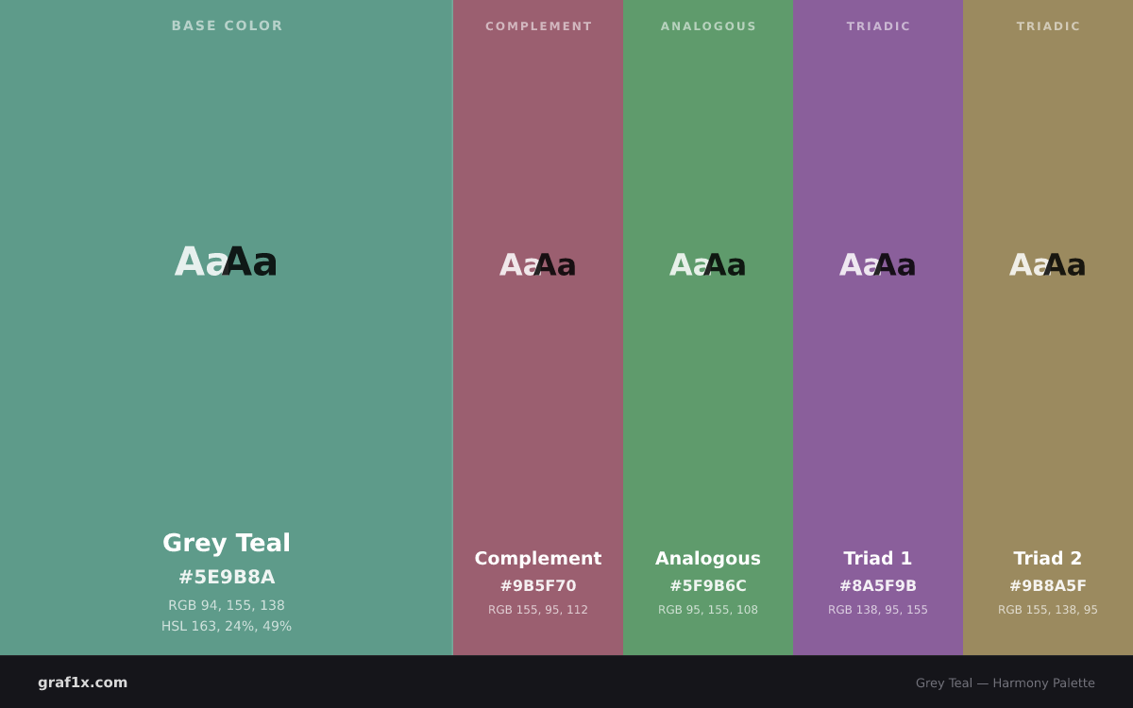Open the graf1x.com link

[82, 683]
